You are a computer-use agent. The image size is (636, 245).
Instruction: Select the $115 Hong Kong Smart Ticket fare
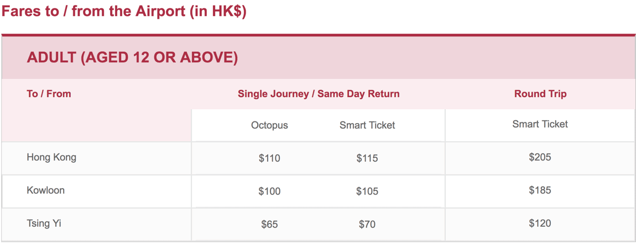coord(367,158)
